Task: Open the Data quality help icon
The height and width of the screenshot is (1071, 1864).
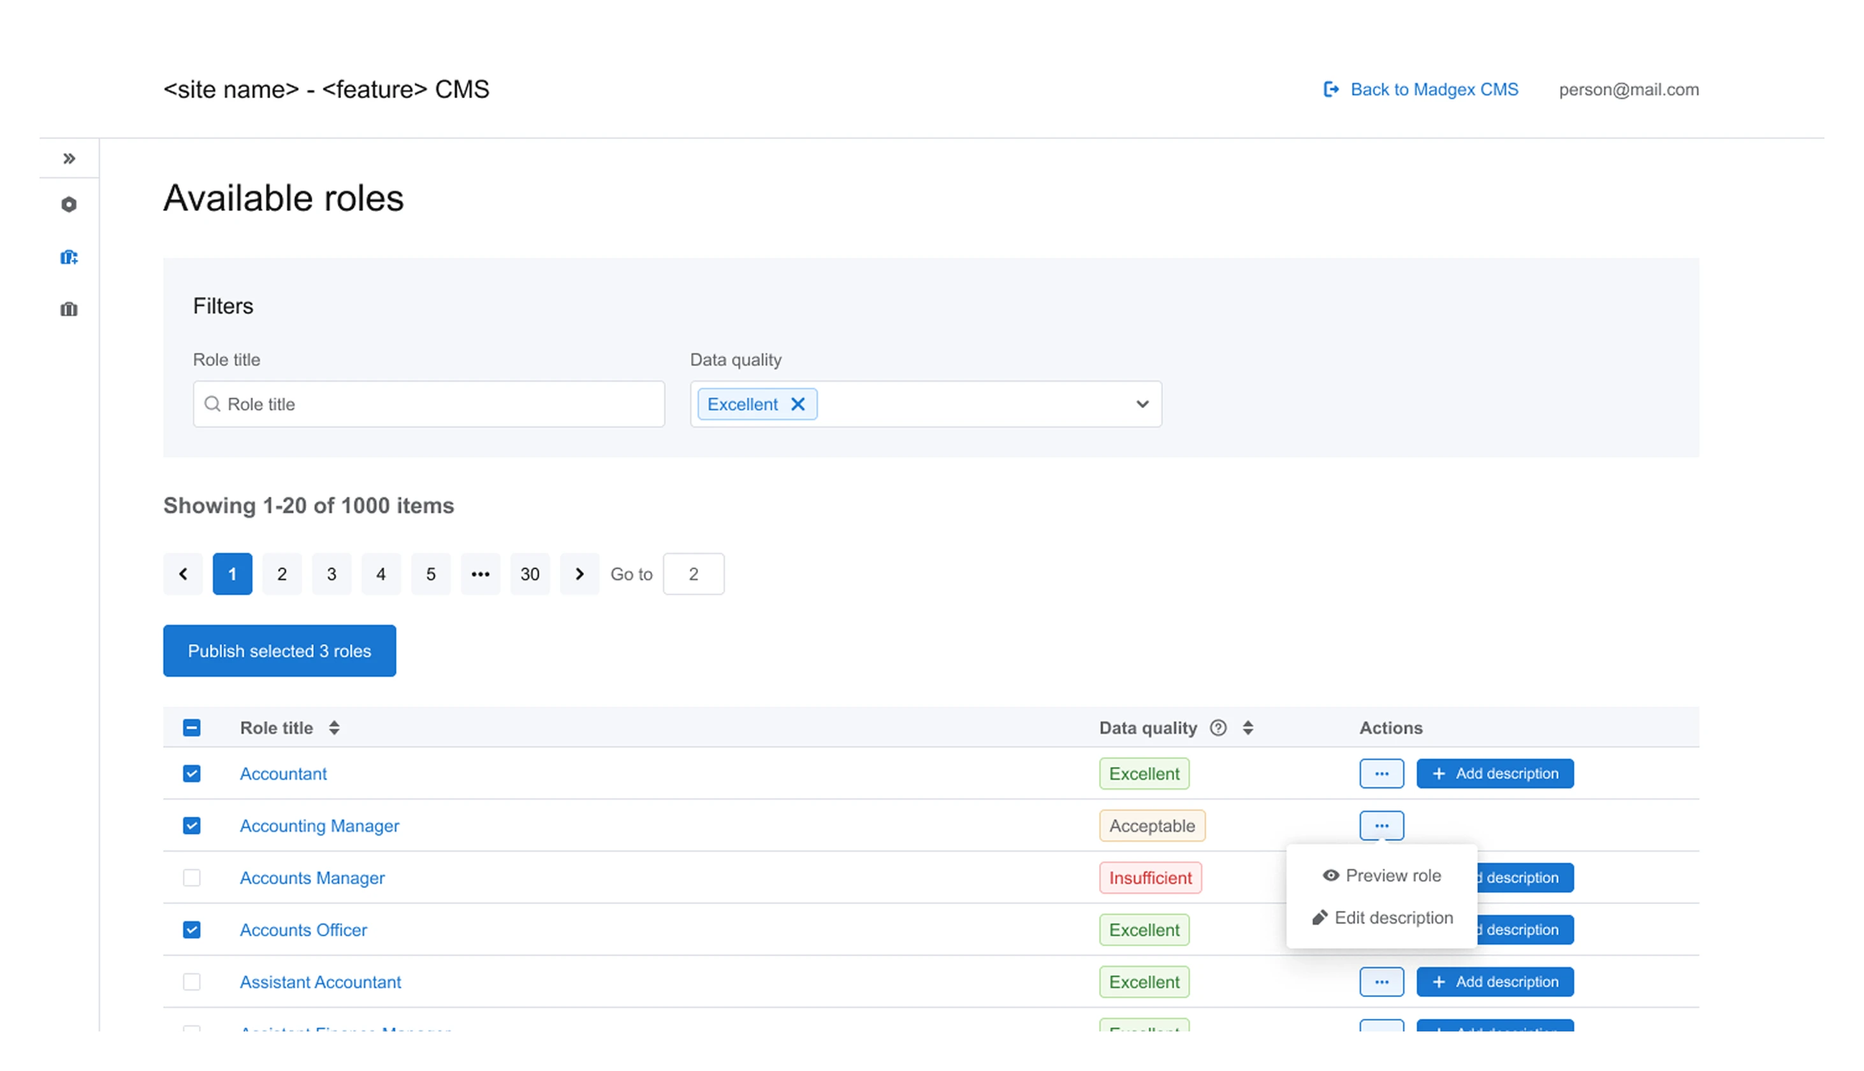Action: click(x=1218, y=727)
